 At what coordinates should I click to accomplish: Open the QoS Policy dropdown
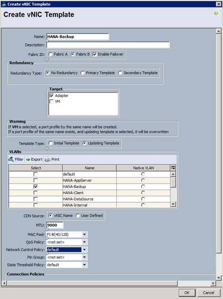pyautogui.click(x=85, y=242)
